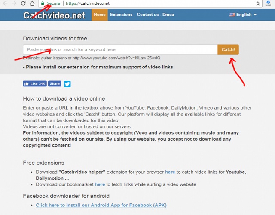Click 'here' link for Catchvideo helper extension
The image size is (275, 215).
(x=170, y=172)
